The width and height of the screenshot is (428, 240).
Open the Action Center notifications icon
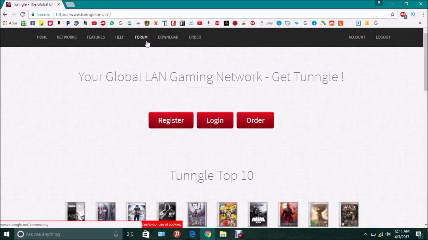pos(419,234)
